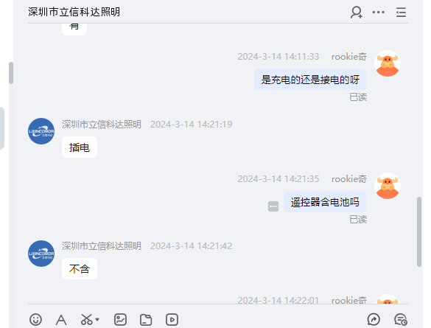Click the message bubble 不含
Viewport: 431px width, 328px height.
tap(80, 268)
